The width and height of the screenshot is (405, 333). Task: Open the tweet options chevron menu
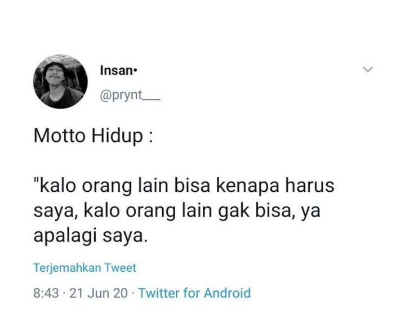[x=368, y=69]
